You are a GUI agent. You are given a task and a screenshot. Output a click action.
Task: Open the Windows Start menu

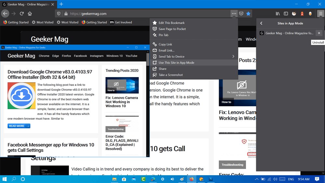[x=4, y=179]
